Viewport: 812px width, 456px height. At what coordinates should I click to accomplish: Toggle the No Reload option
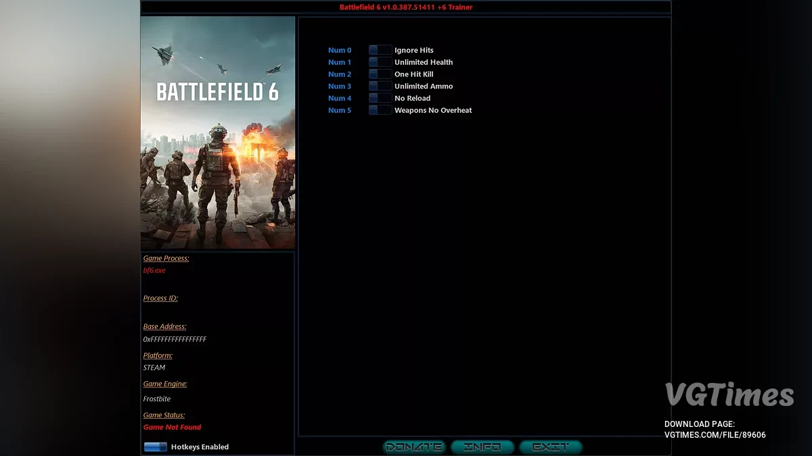click(x=380, y=98)
